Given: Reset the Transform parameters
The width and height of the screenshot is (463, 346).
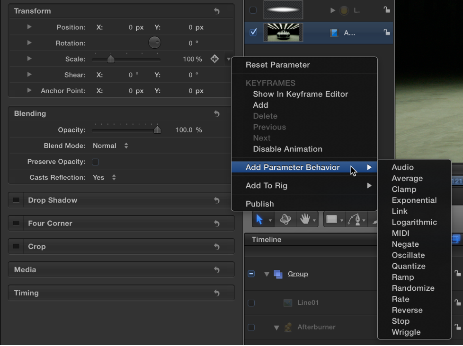Looking at the screenshot, I should tap(217, 10).
